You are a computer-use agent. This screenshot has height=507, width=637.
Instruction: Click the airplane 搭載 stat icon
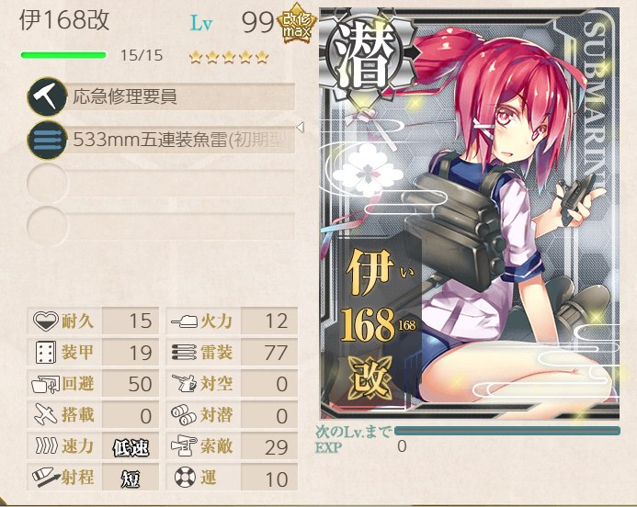(x=46, y=415)
